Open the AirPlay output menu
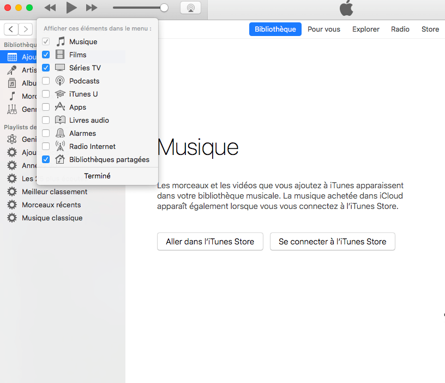This screenshot has width=445, height=383. [191, 8]
